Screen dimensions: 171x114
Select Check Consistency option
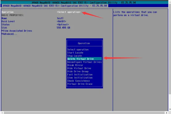[x=78, y=81]
